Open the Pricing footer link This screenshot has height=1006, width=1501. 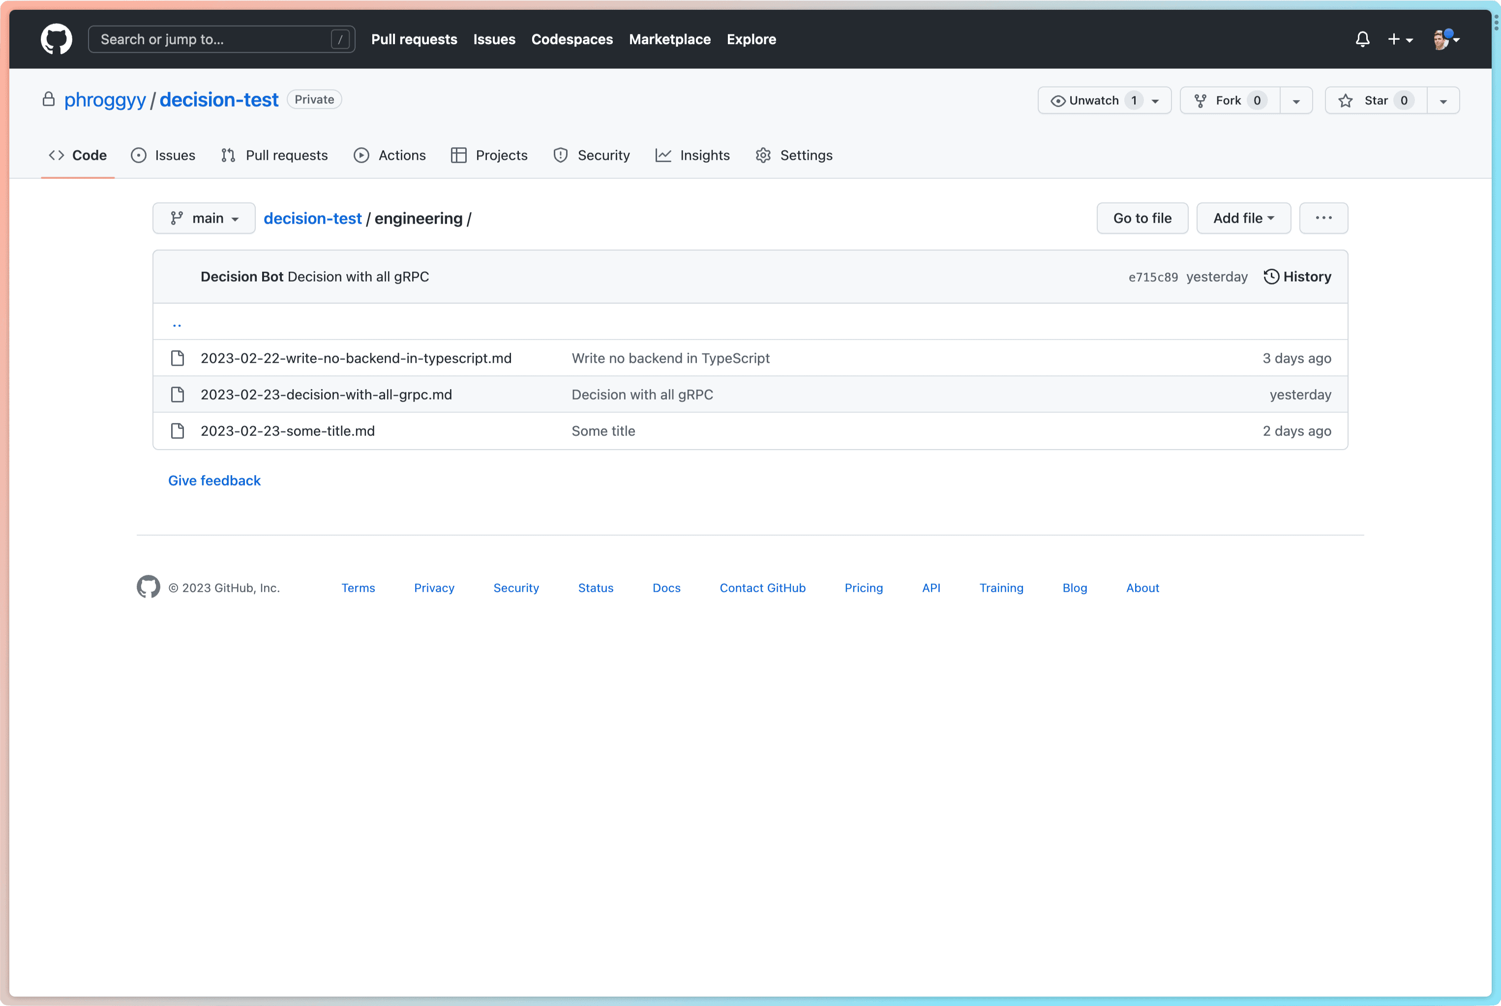(864, 588)
